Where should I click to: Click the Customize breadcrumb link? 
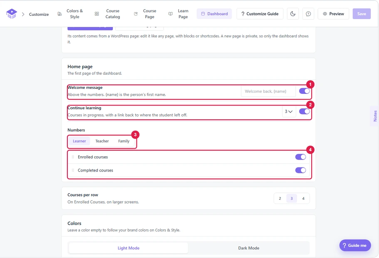coord(39,14)
